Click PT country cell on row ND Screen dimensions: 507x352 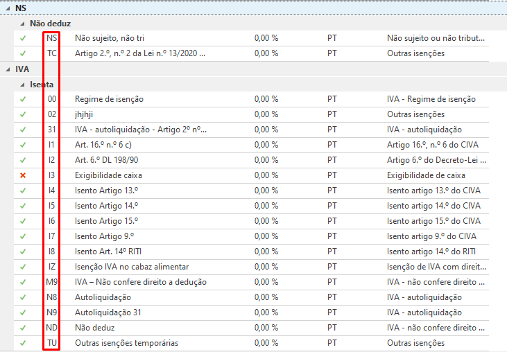click(x=332, y=328)
